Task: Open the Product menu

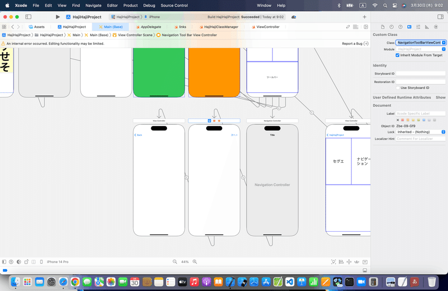Action: click(130, 6)
